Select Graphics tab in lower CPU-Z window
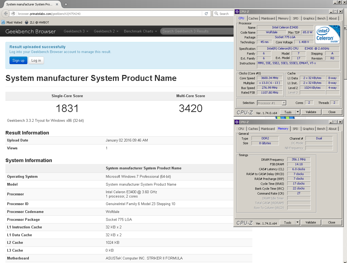The width and height of the screenshot is (347, 263). (x=308, y=129)
